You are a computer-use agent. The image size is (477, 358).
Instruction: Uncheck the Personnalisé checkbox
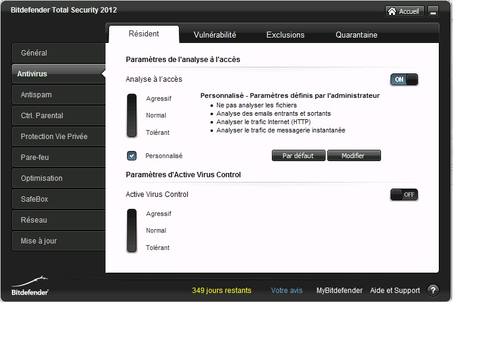pyautogui.click(x=132, y=156)
